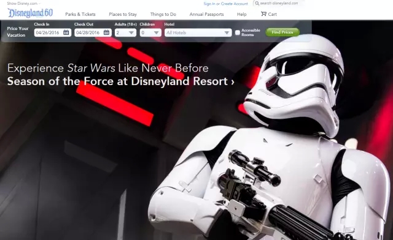Open the Things to Do menu
Screen dimensions: 393x240
163,14
